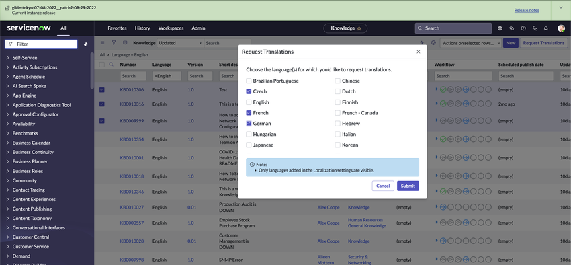The width and height of the screenshot is (571, 265).
Task: Open the Release notes link
Action: (527, 10)
